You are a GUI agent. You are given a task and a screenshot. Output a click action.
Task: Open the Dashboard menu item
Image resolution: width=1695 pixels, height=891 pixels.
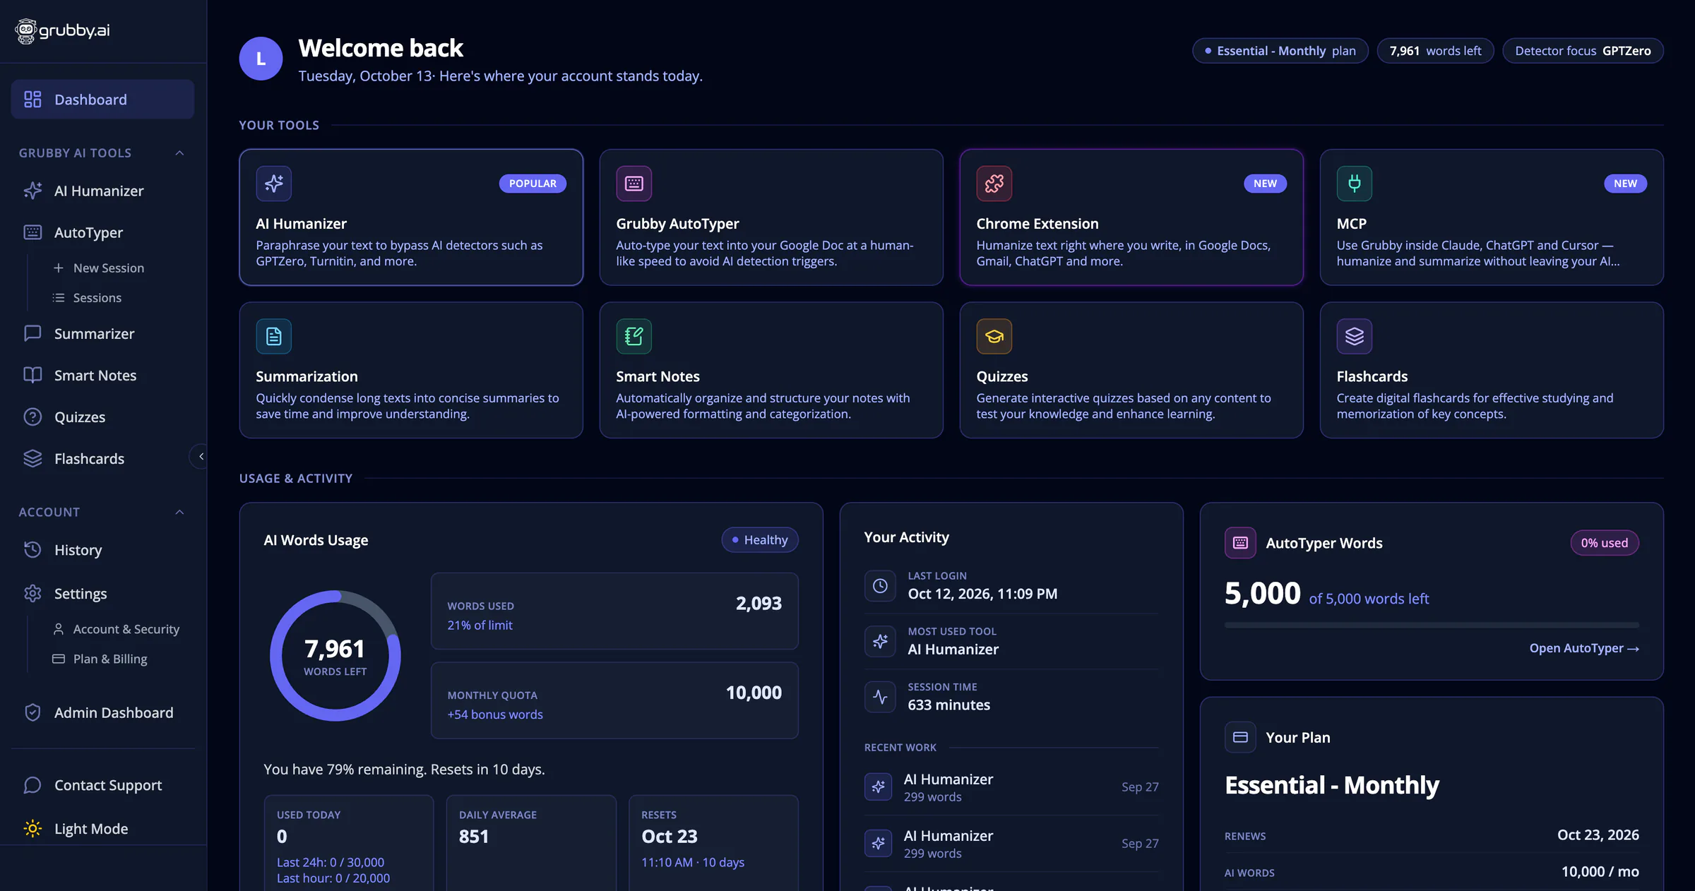103,100
